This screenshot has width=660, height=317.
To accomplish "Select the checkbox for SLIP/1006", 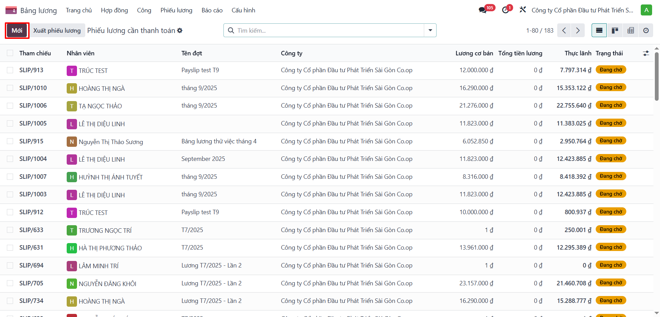I will [10, 106].
